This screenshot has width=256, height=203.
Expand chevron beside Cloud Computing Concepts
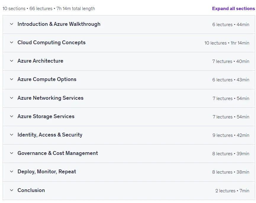pos(12,42)
